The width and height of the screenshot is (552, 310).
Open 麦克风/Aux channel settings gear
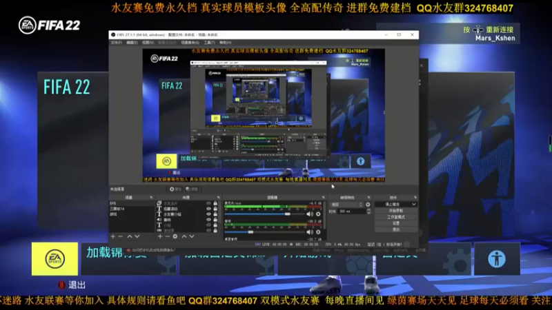click(318, 214)
